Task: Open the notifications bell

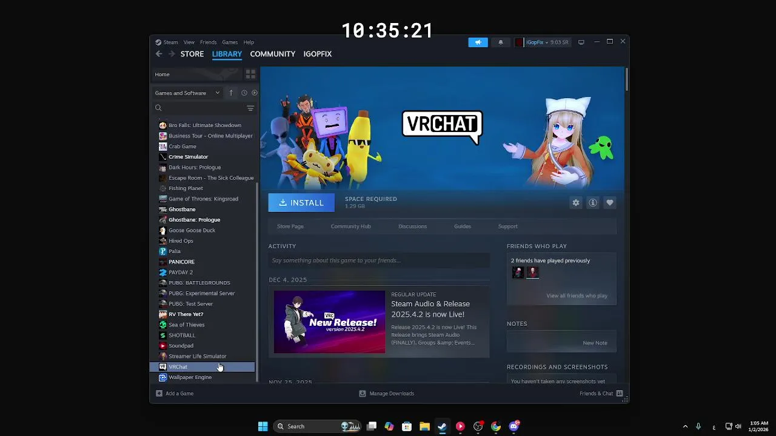Action: click(501, 42)
